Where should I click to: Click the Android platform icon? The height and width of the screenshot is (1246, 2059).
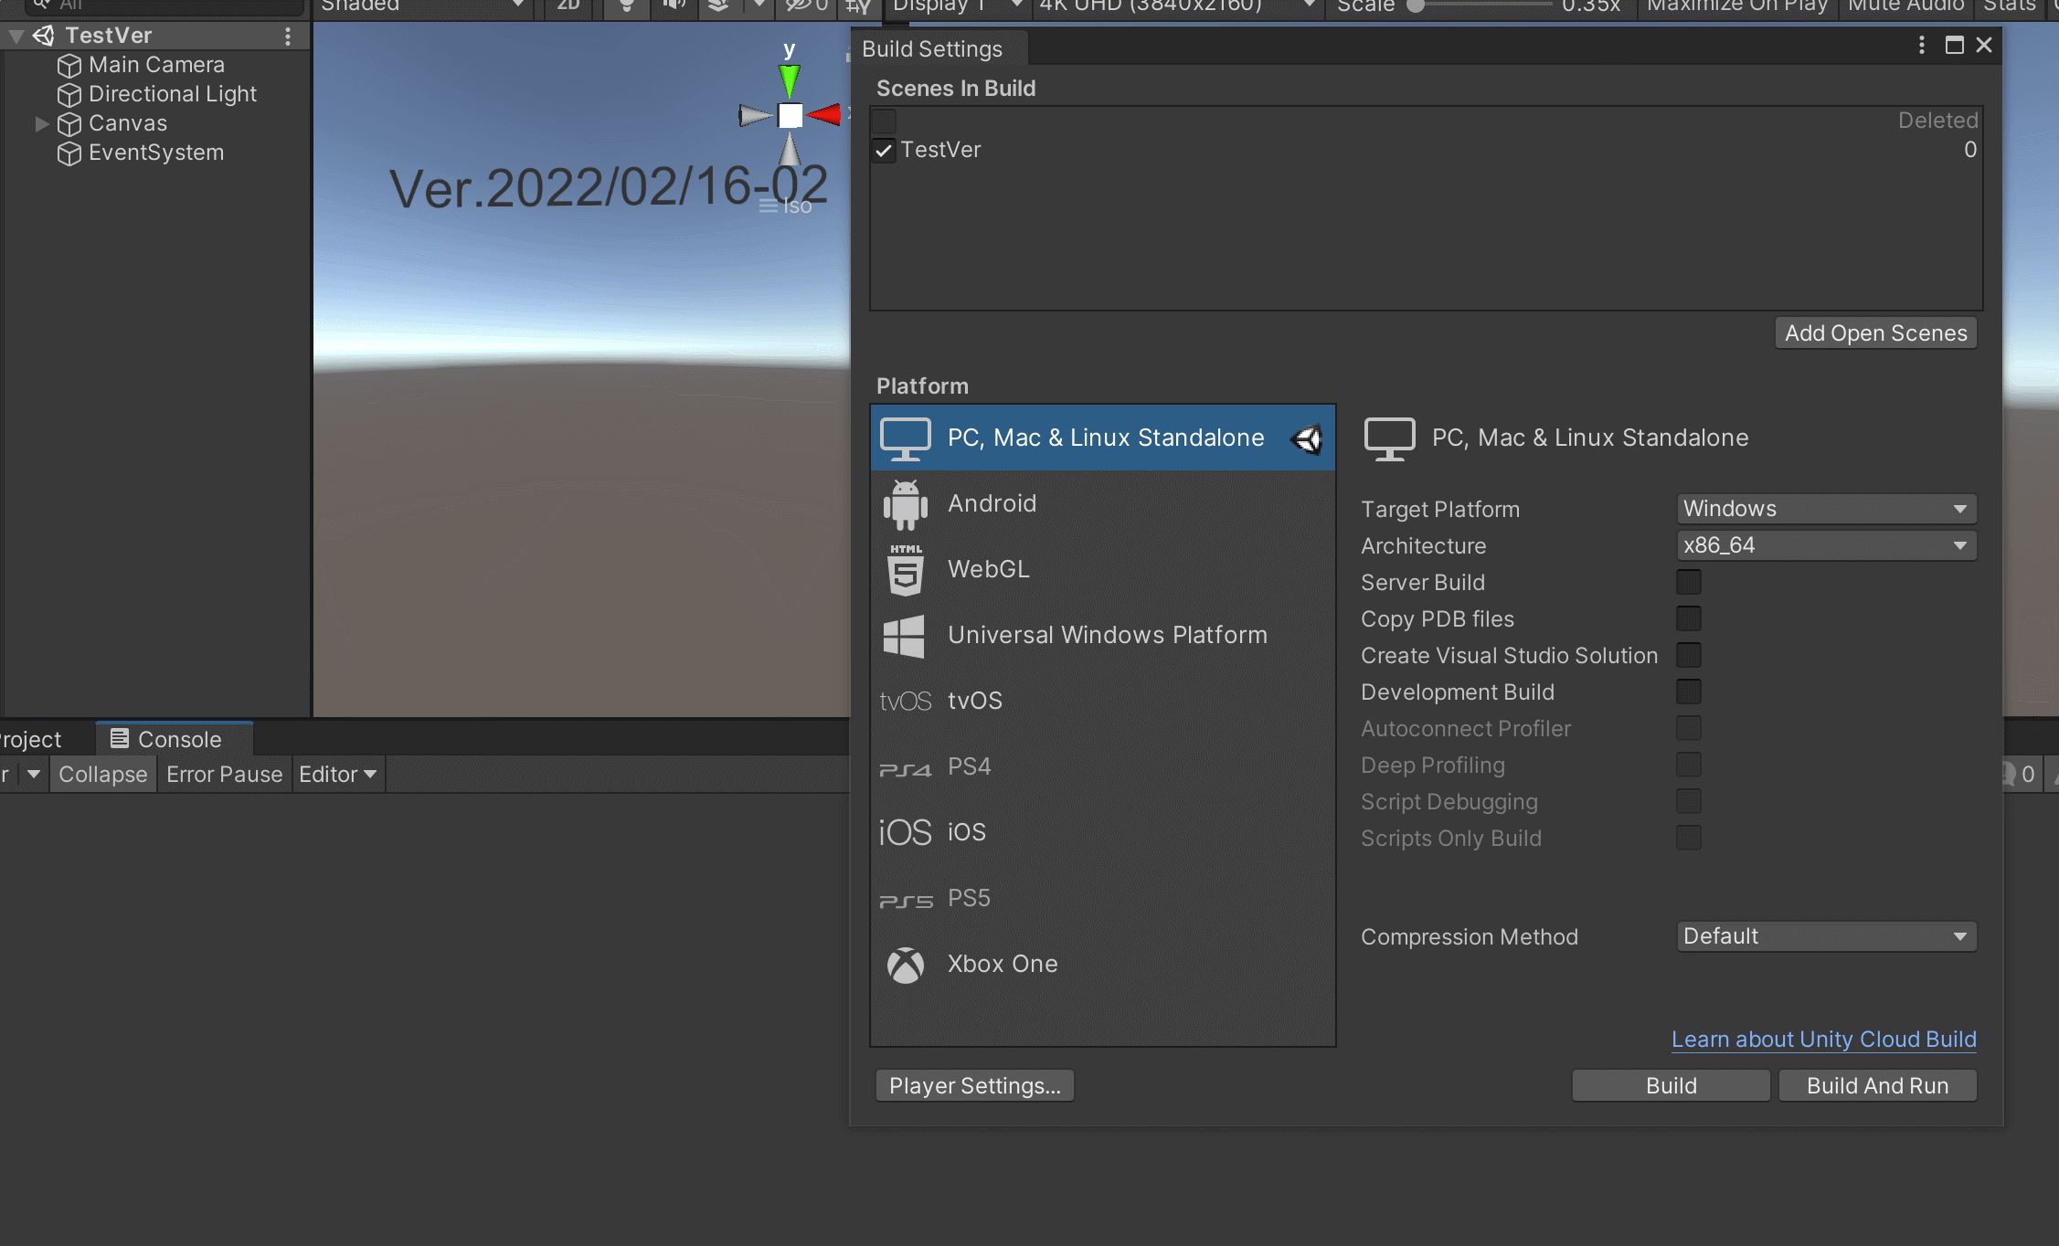903,502
